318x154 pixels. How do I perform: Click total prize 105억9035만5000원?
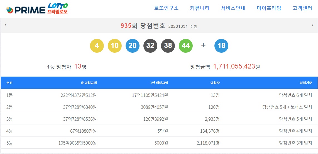tap(78, 143)
